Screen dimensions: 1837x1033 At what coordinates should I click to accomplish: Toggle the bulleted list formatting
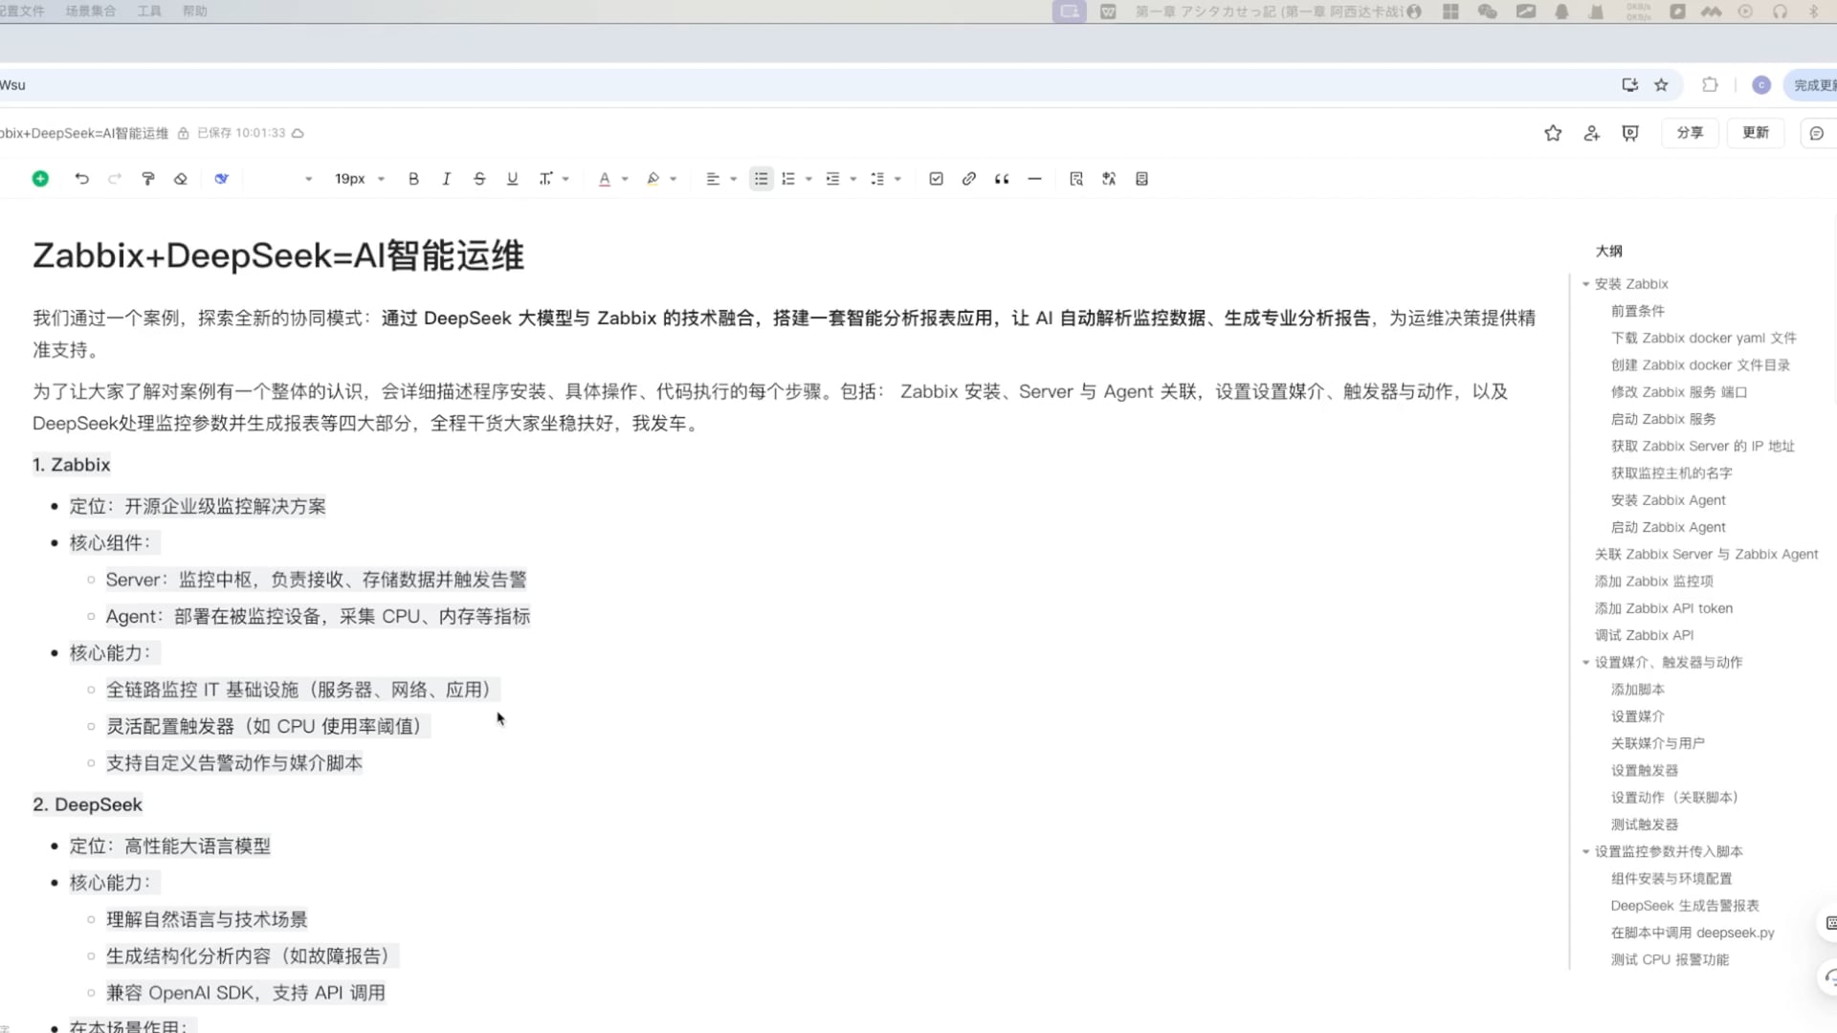[761, 178]
